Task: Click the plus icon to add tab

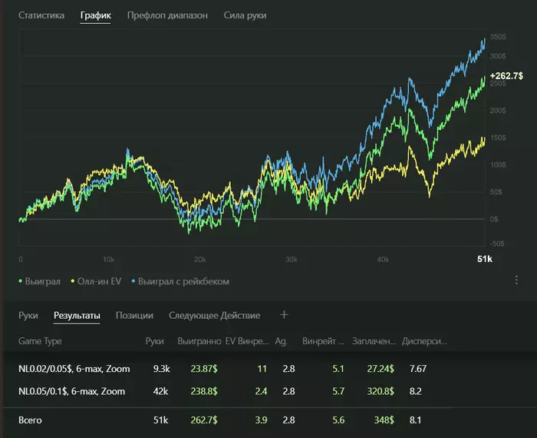Action: (284, 315)
